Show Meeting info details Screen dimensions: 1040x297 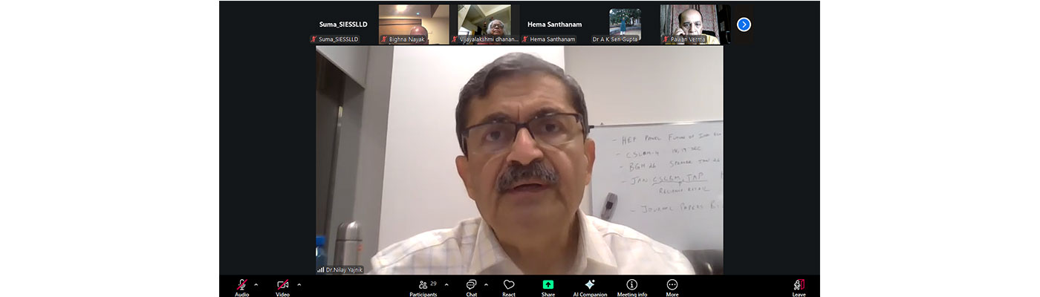click(632, 286)
